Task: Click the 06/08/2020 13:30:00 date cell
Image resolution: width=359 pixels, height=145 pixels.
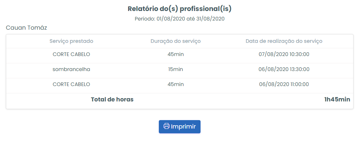Action: (x=284, y=69)
